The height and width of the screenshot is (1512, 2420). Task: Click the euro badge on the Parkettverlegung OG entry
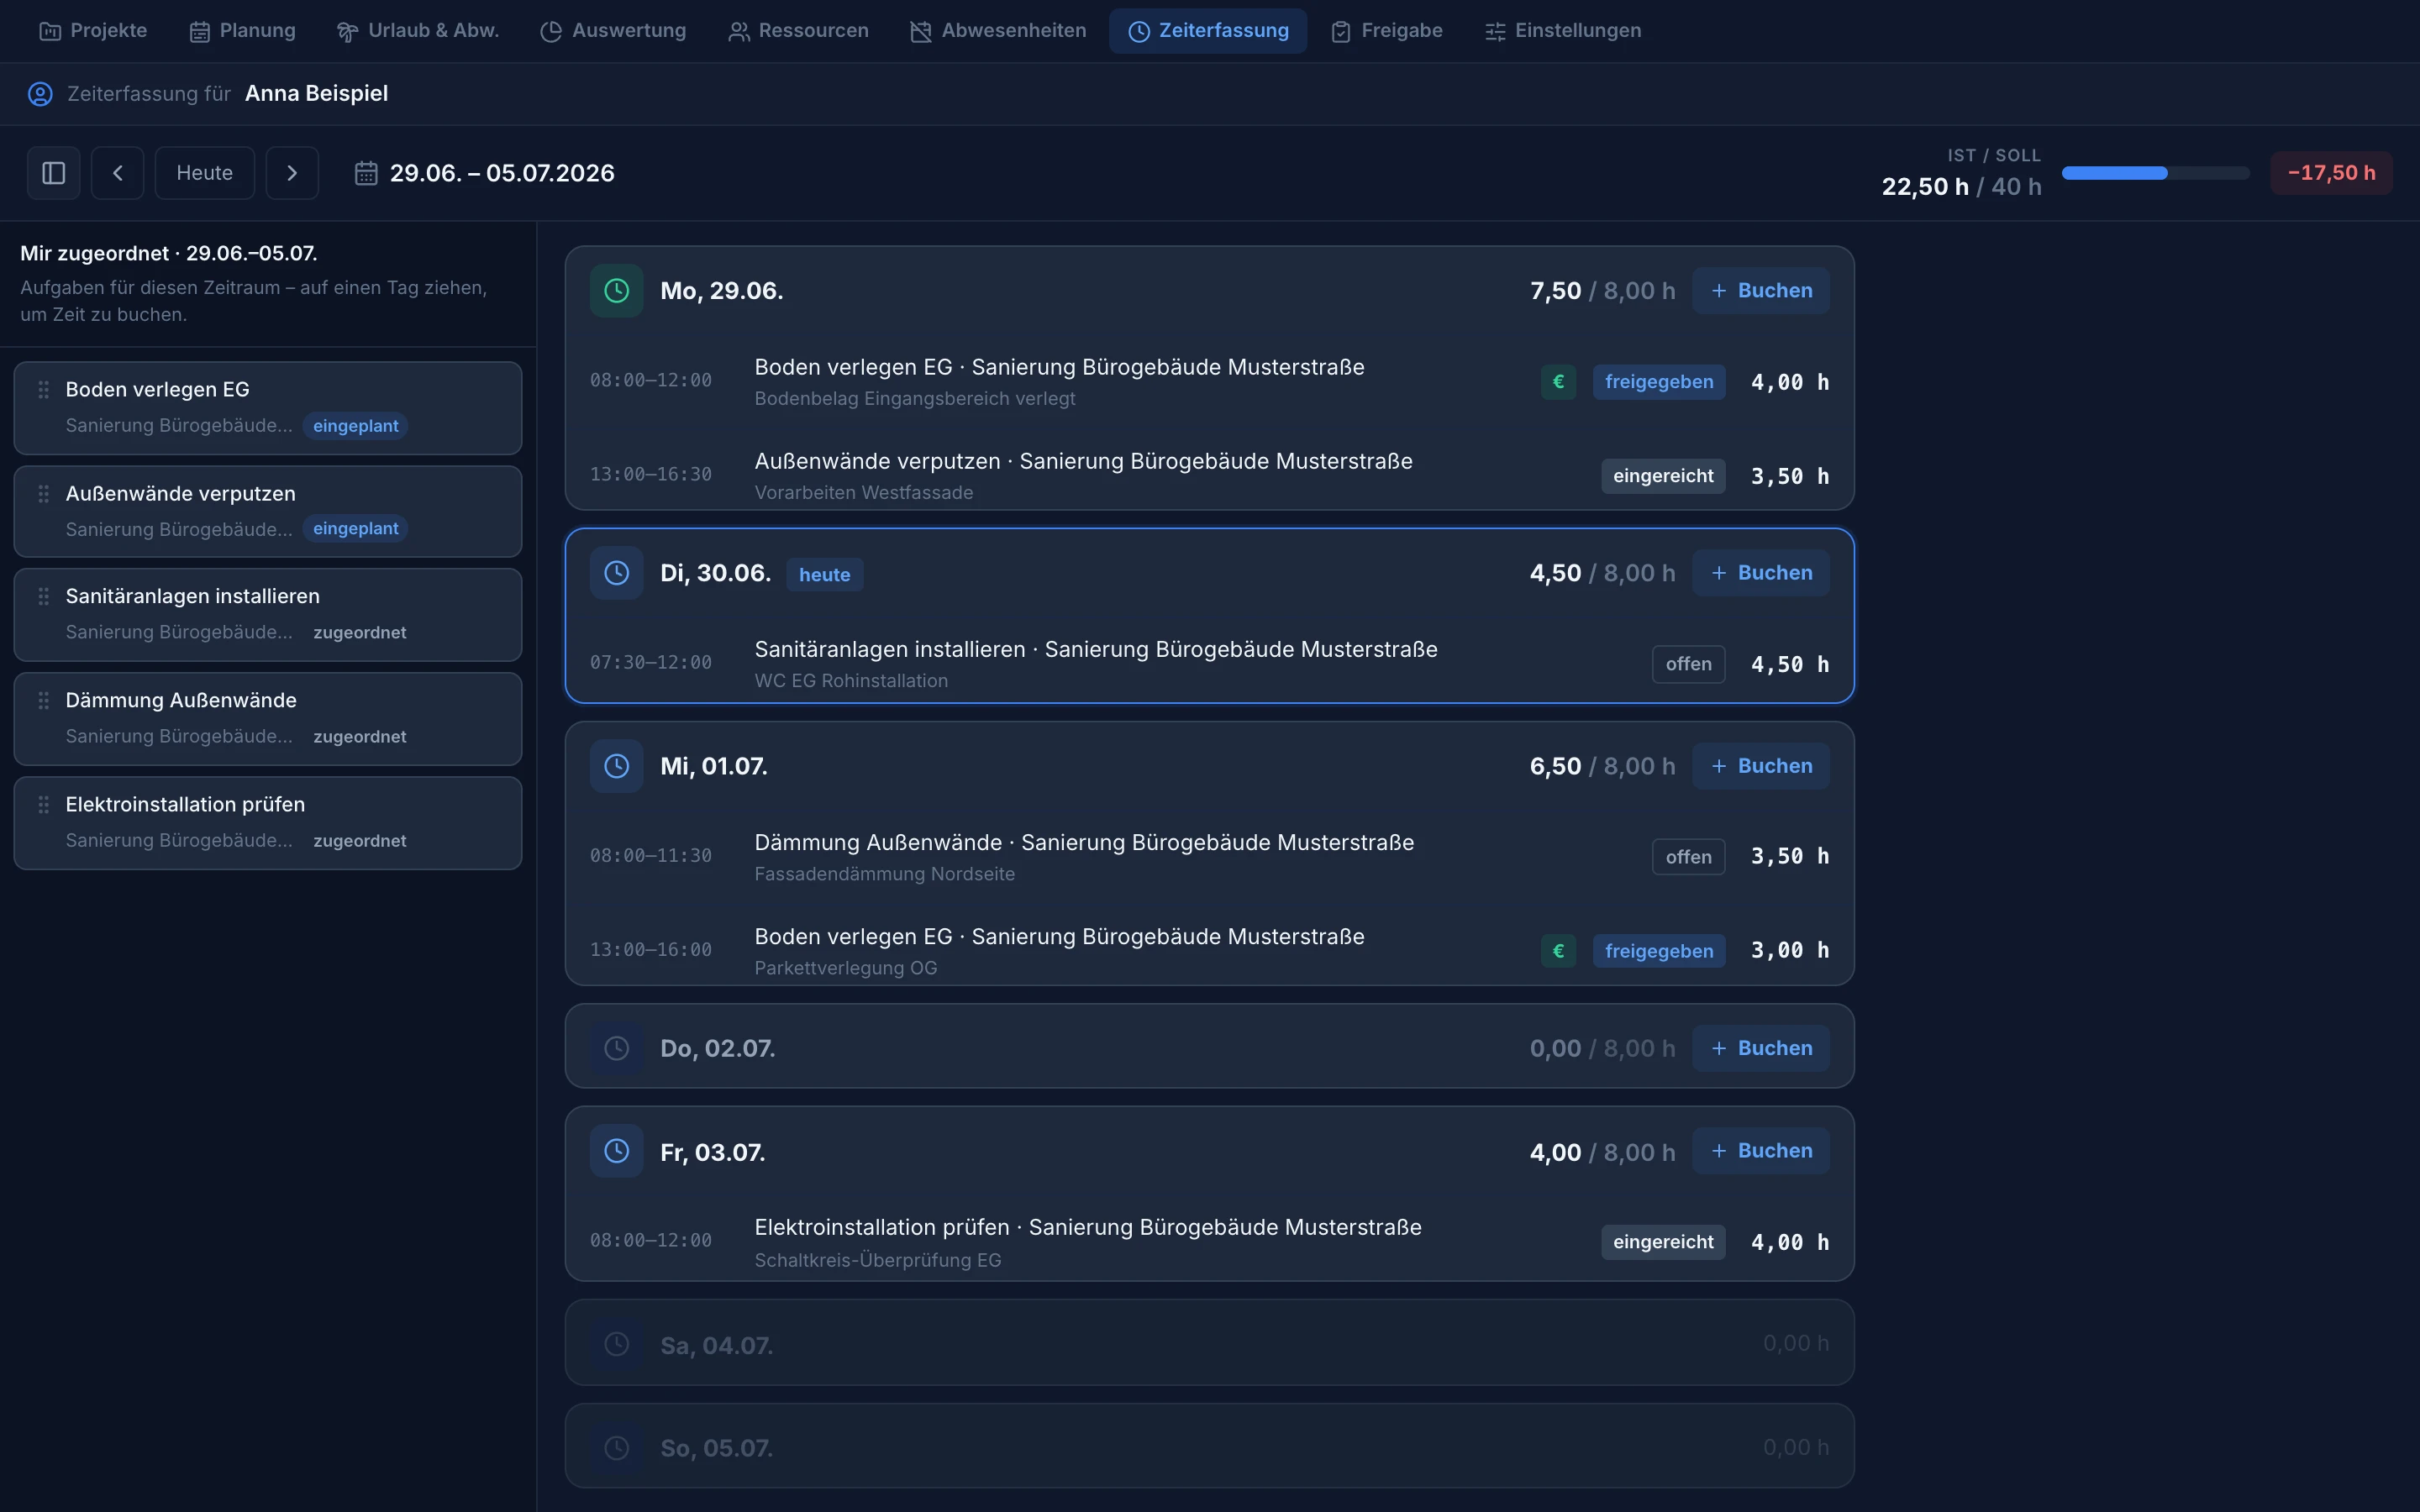[1558, 951]
